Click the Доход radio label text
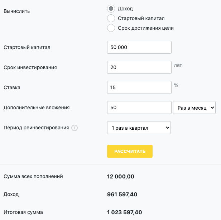The width and height of the screenshot is (221, 220). (x=125, y=9)
